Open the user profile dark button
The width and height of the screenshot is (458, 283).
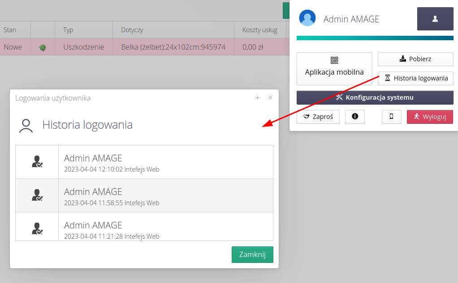tap(435, 19)
